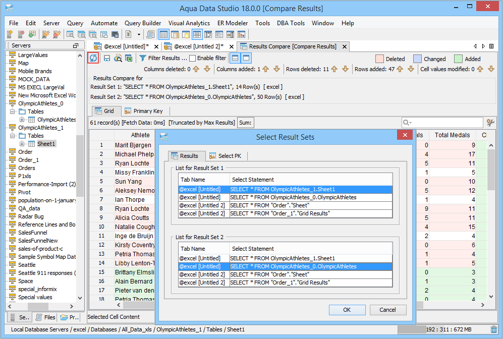503x339 pixels.
Task: Close the @excel [Untitled]* tab
Action: [156, 46]
